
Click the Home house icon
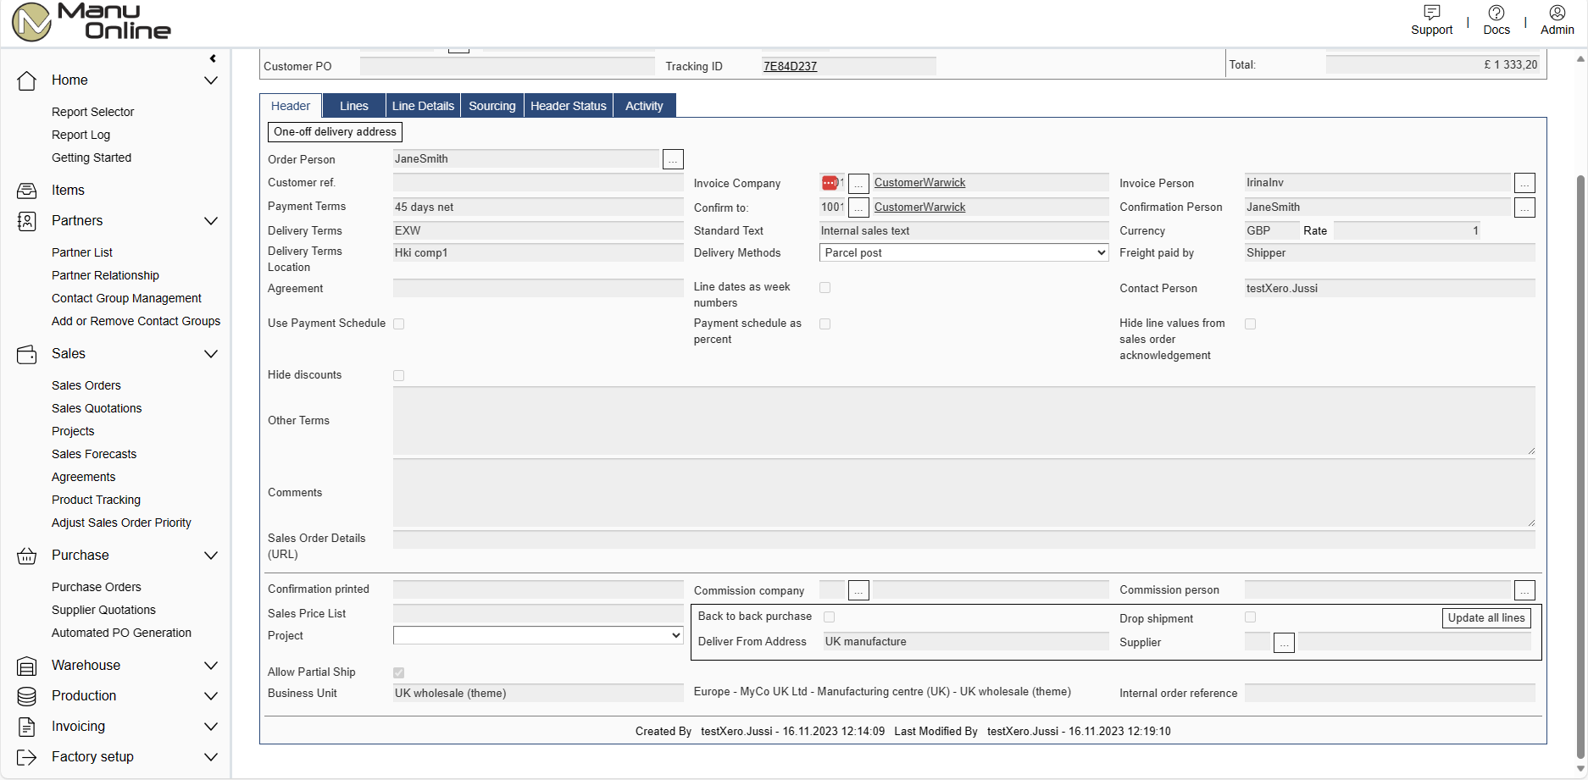(x=27, y=80)
